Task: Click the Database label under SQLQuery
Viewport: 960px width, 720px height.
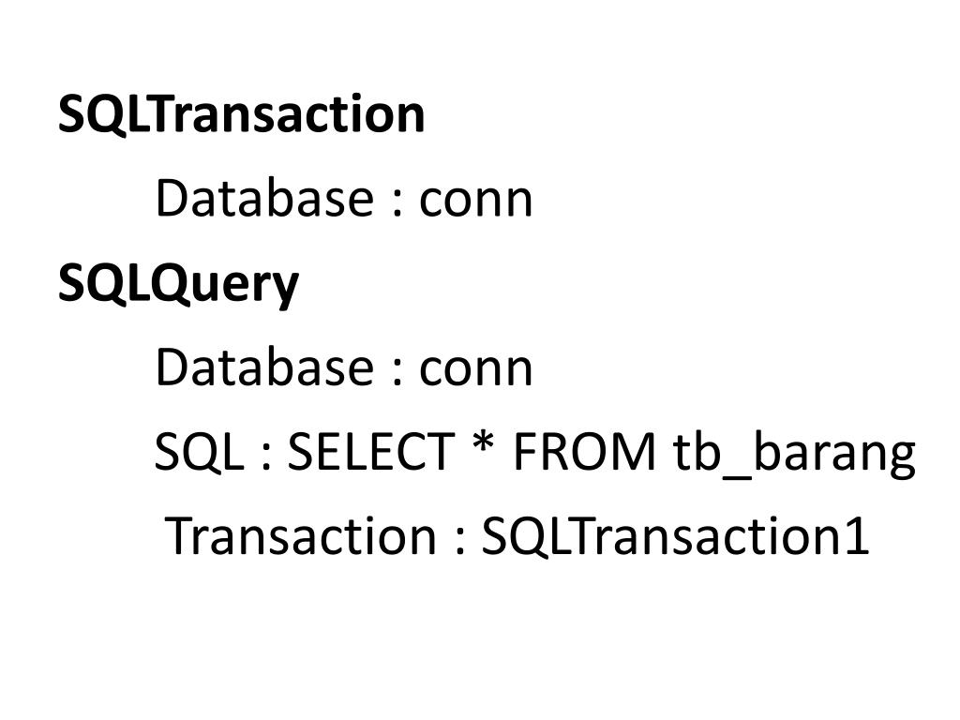Action: point(264,367)
